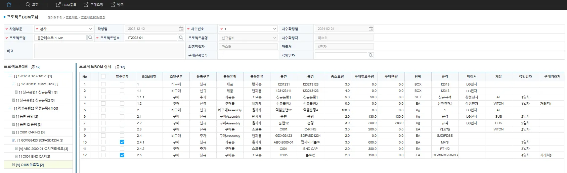
Task: Click the 프로젝트BOM조회 breadcrumb item
Action: [93, 17]
